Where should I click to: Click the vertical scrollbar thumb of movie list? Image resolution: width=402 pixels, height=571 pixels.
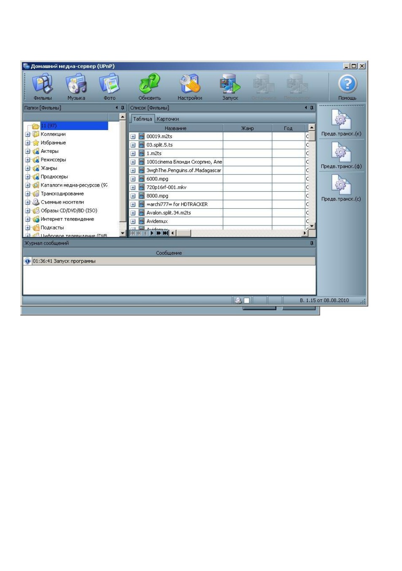312,136
